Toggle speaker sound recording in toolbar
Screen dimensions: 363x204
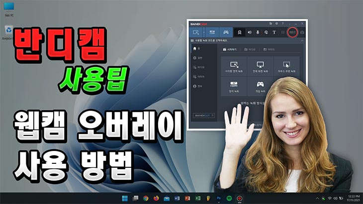(x=248, y=32)
